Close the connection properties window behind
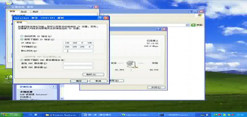 96,7
